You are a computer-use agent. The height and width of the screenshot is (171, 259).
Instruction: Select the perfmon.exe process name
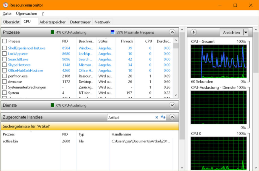click(18, 76)
